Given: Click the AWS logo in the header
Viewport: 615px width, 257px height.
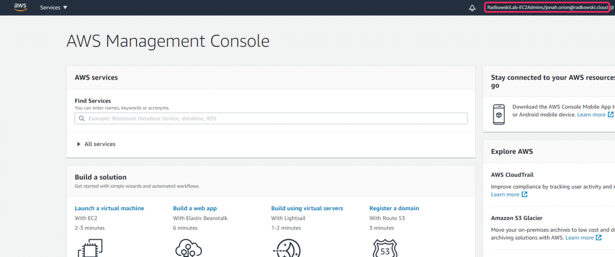Looking at the screenshot, I should click(20, 7).
